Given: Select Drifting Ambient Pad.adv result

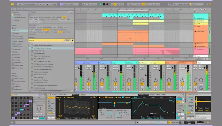Looking at the screenshot, I should pyautogui.click(x=51, y=48).
